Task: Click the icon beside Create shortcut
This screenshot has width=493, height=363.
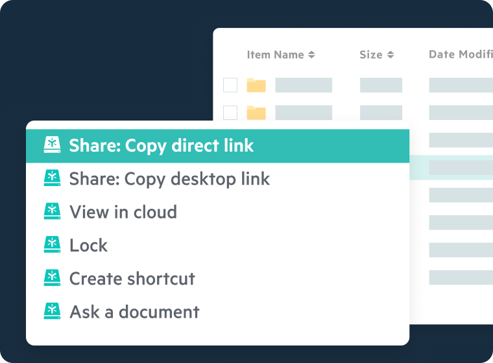Action: pos(52,278)
